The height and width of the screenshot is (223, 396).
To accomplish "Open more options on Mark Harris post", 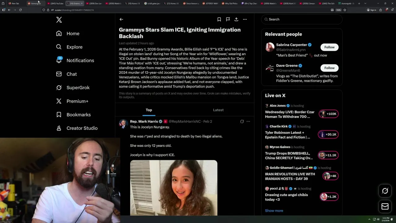I will [x=248, y=121].
